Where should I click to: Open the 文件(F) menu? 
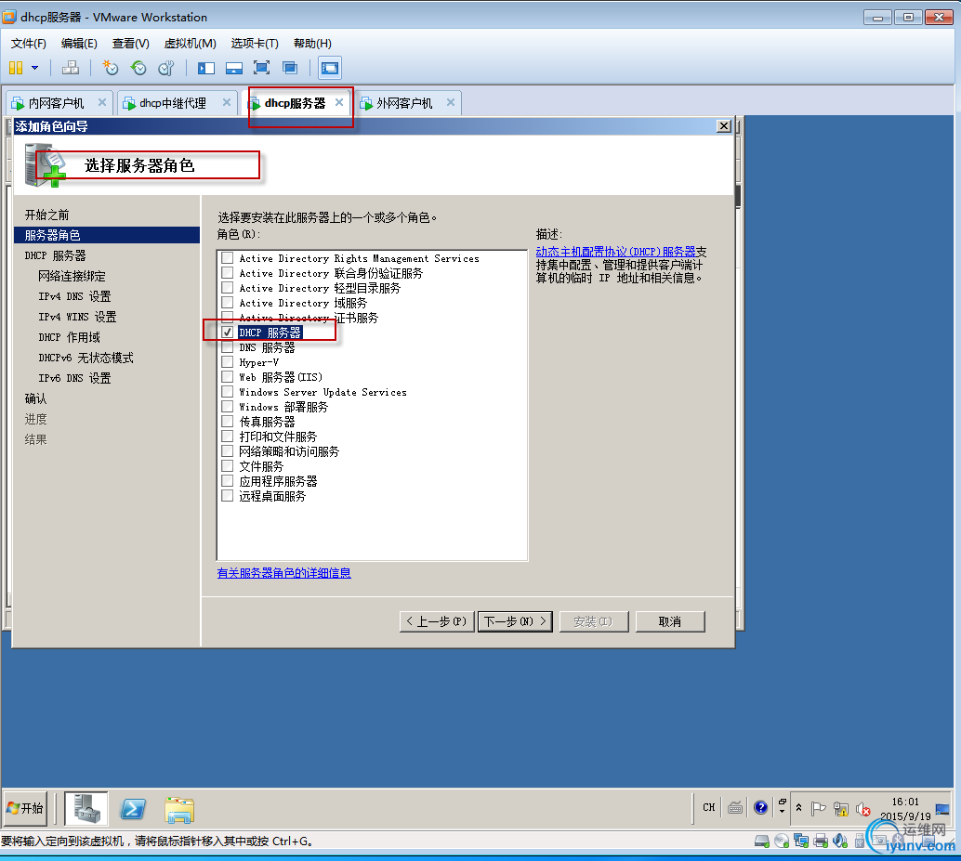(x=28, y=44)
